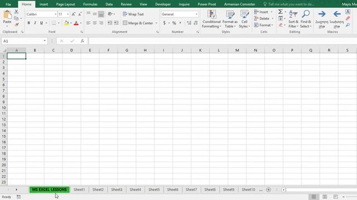The width and height of the screenshot is (357, 200).
Task: Select the Select All corner triangle
Action: point(4,51)
